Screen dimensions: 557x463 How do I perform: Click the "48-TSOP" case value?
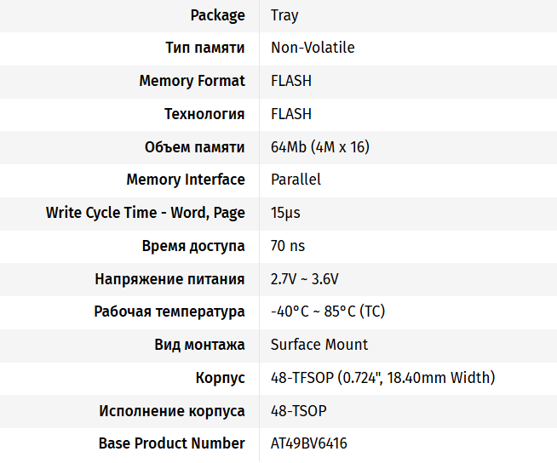click(x=298, y=411)
